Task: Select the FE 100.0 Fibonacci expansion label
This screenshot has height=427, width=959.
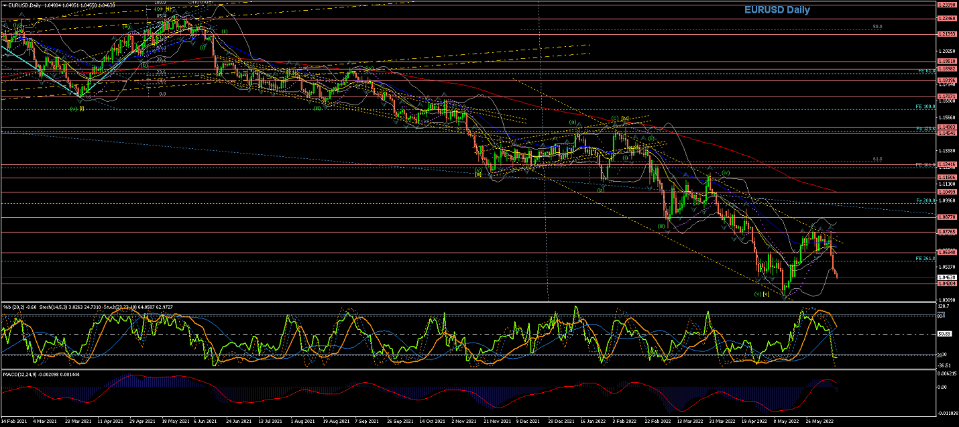Action: (x=925, y=107)
